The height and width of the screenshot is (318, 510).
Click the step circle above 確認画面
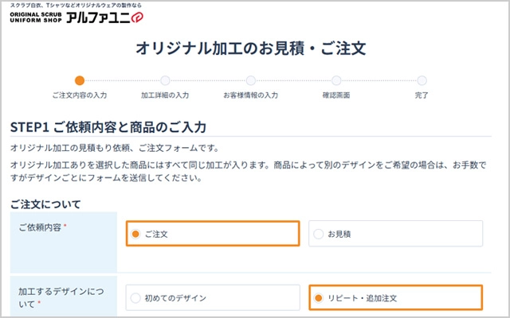(x=336, y=79)
